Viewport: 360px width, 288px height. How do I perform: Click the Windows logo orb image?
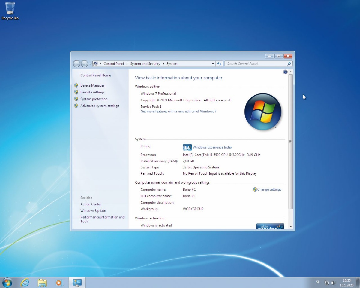coord(263,112)
